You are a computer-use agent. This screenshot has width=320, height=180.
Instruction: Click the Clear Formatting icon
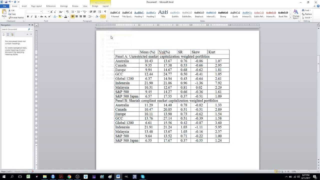pyautogui.click(x=67, y=12)
